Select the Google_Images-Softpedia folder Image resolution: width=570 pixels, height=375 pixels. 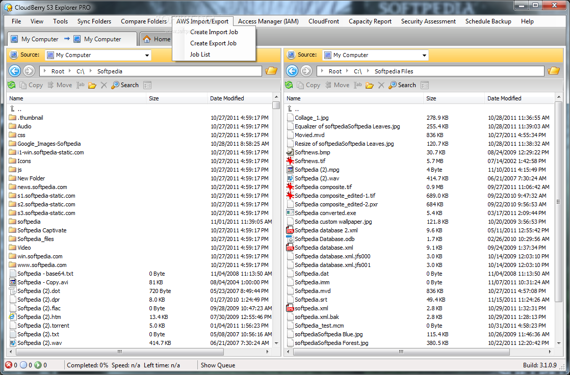point(49,144)
